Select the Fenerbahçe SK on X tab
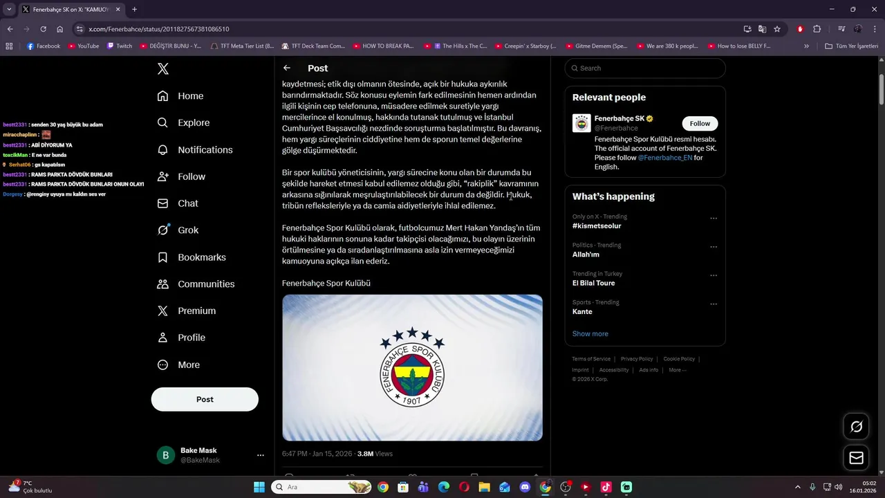This screenshot has width=885, height=498. click(x=71, y=10)
